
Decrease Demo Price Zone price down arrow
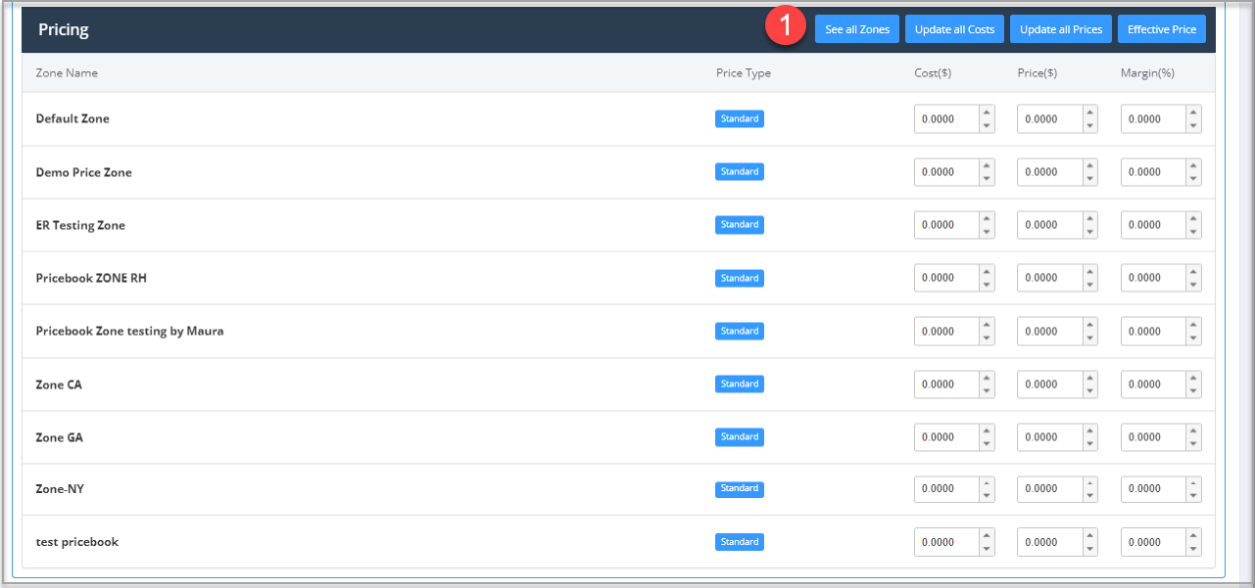pyautogui.click(x=1089, y=178)
